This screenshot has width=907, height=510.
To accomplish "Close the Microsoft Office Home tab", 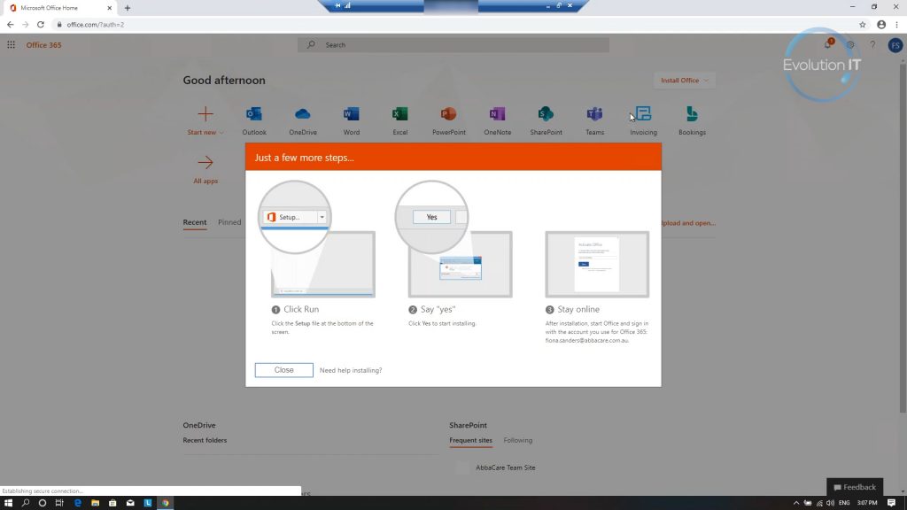I will click(109, 8).
